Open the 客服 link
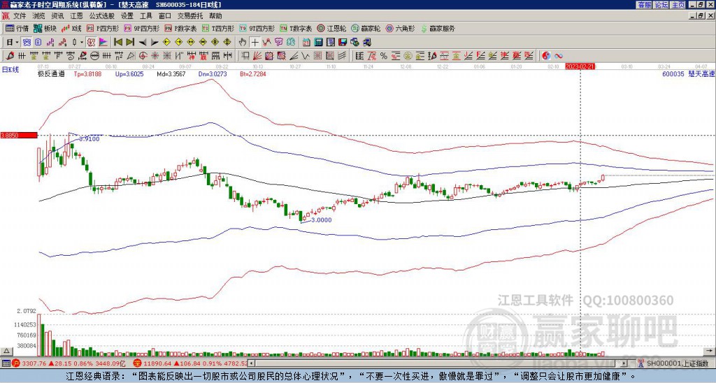The width and height of the screenshot is (716, 383). pos(644,5)
